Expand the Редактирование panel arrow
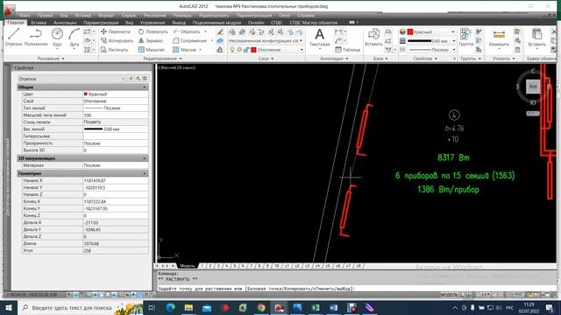This screenshot has height=315, width=561. click(181, 59)
